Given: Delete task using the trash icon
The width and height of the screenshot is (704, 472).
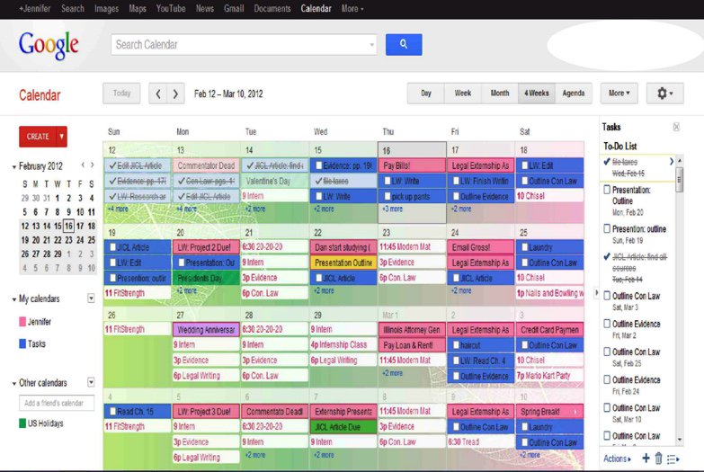Looking at the screenshot, I should (659, 459).
